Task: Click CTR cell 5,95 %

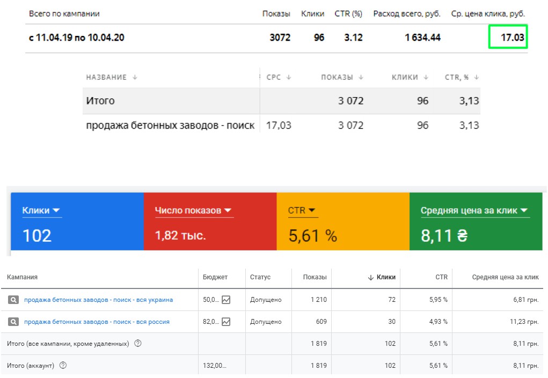Action: (439, 300)
